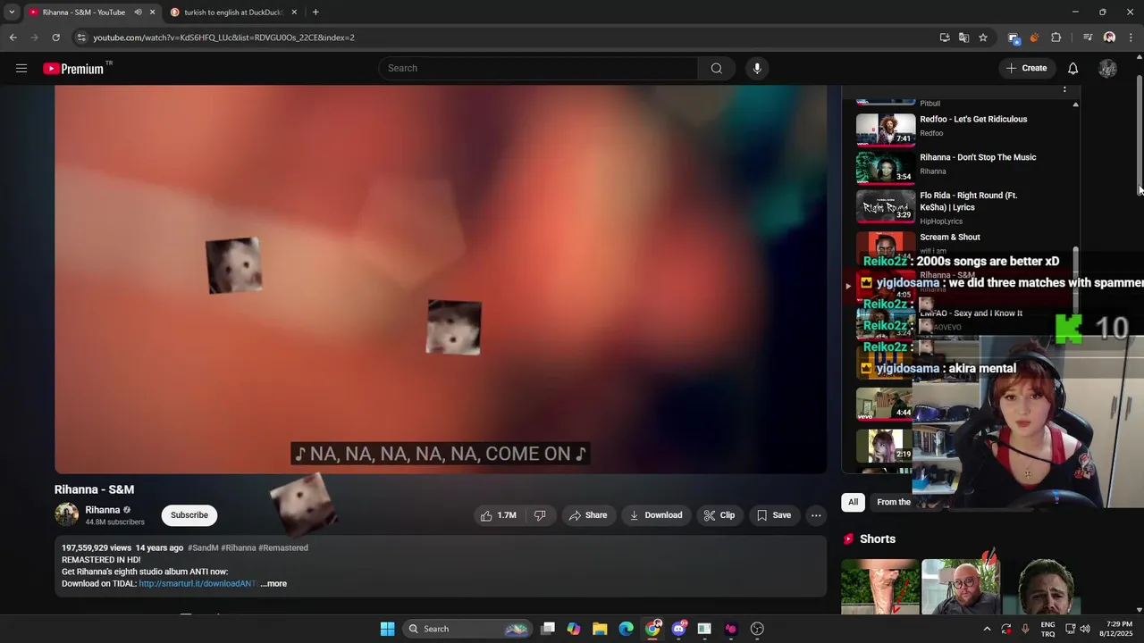Image resolution: width=1144 pixels, height=643 pixels.
Task: Open the YouTube hamburger guide menu
Action: tap(21, 68)
